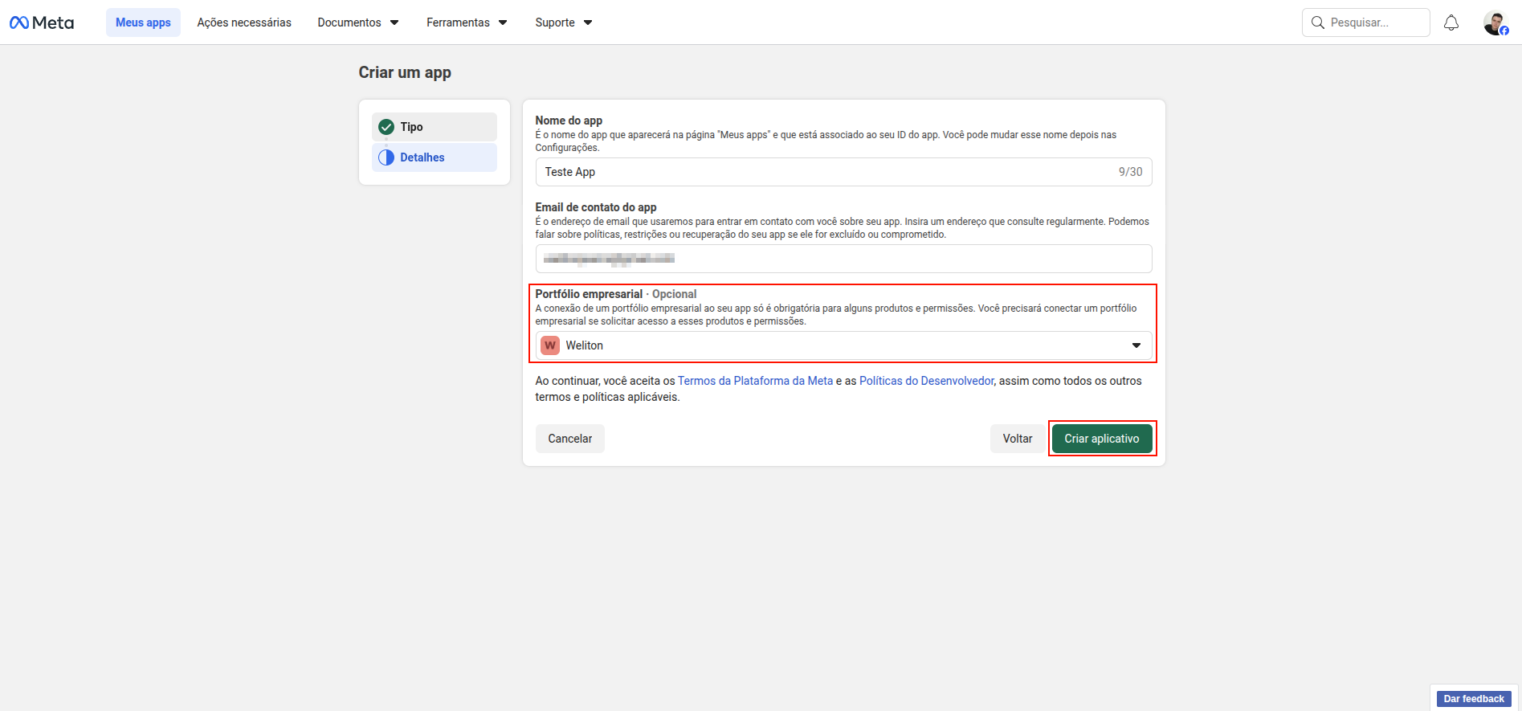The width and height of the screenshot is (1522, 711).
Task: Click the Dar feedback button
Action: (1473, 699)
